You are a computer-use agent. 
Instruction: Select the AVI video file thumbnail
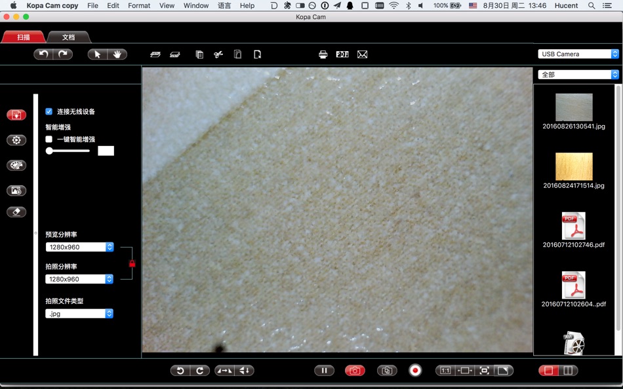click(574, 343)
